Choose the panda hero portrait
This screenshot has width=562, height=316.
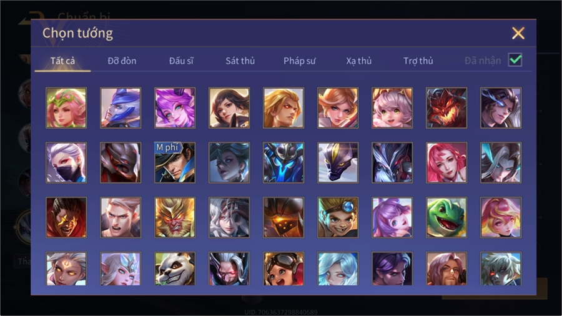(175, 269)
